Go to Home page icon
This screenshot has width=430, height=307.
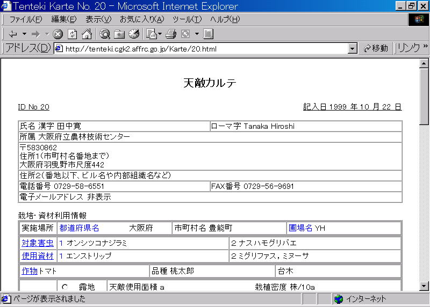(x=87, y=34)
